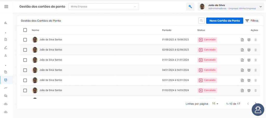Click João da Silva Santos name in 02/09/2023 row

click(x=51, y=50)
